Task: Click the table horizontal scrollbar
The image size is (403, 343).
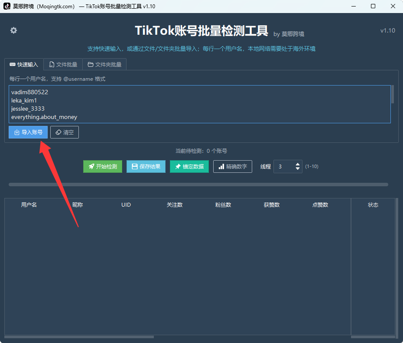Action: [79, 337]
